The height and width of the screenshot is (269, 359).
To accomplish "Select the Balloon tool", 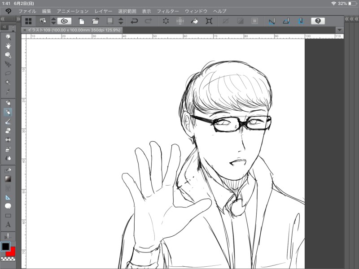I will pos(8,206).
